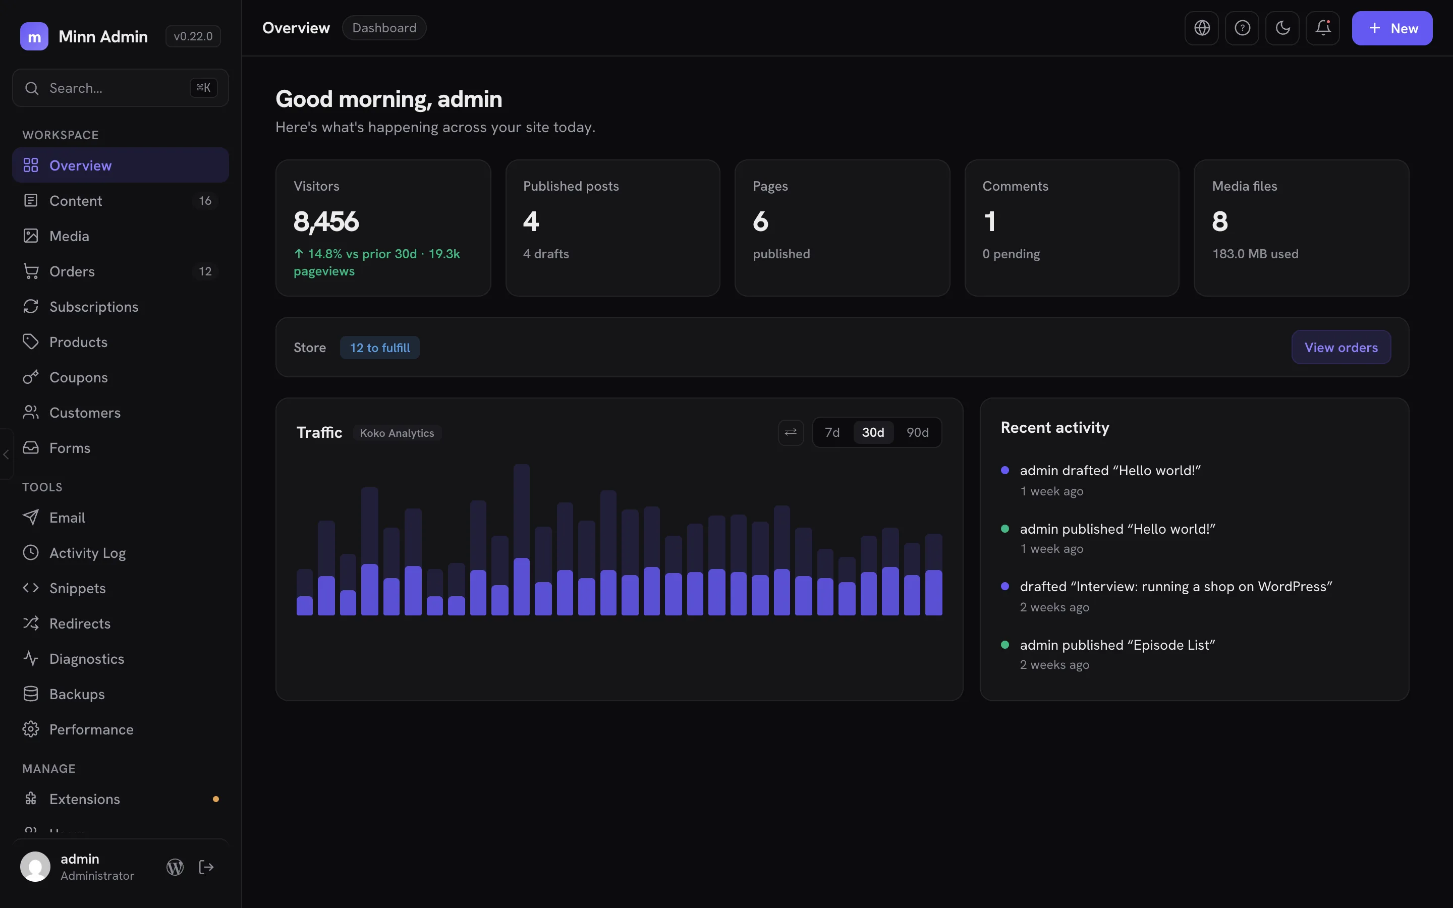Switch traffic range to 7d
The height and width of the screenshot is (908, 1453).
[832, 432]
